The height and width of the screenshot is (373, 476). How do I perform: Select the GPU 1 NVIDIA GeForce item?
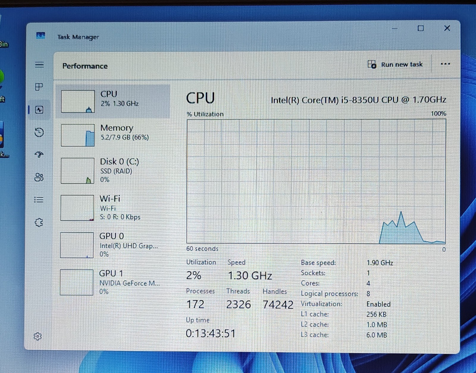(x=113, y=282)
